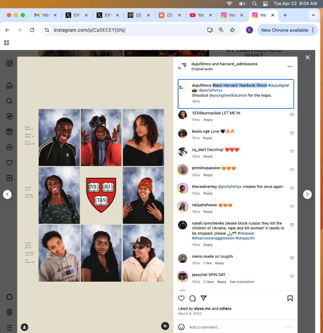
Task: Expand the Chrome tab search dropdown
Action: tap(313, 15)
